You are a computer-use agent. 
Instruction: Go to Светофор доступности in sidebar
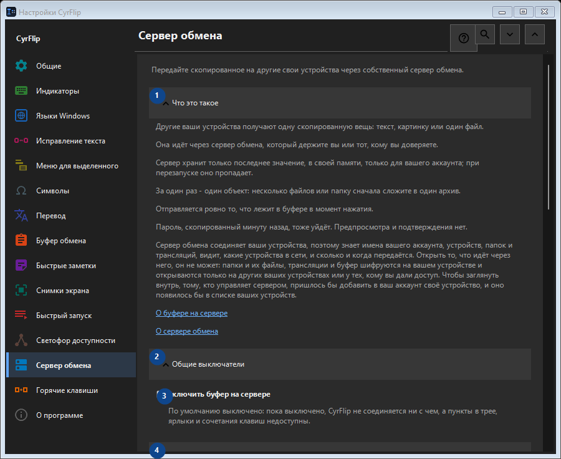pyautogui.click(x=71, y=341)
